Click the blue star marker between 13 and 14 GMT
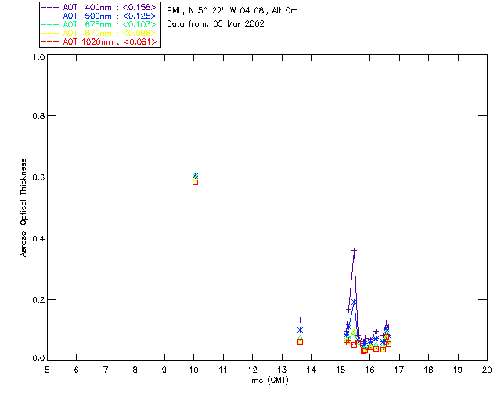This screenshot has width=501, height=400. (300, 330)
